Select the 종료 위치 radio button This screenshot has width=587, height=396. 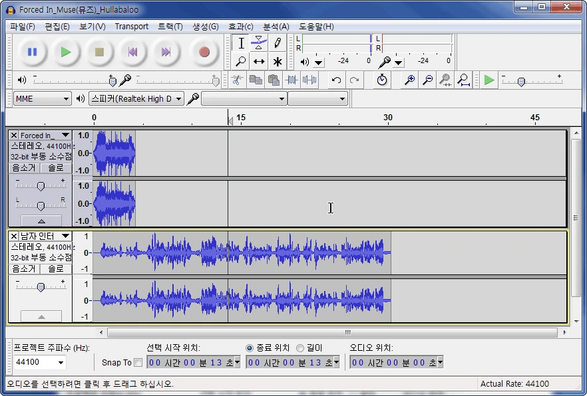pyautogui.click(x=250, y=348)
